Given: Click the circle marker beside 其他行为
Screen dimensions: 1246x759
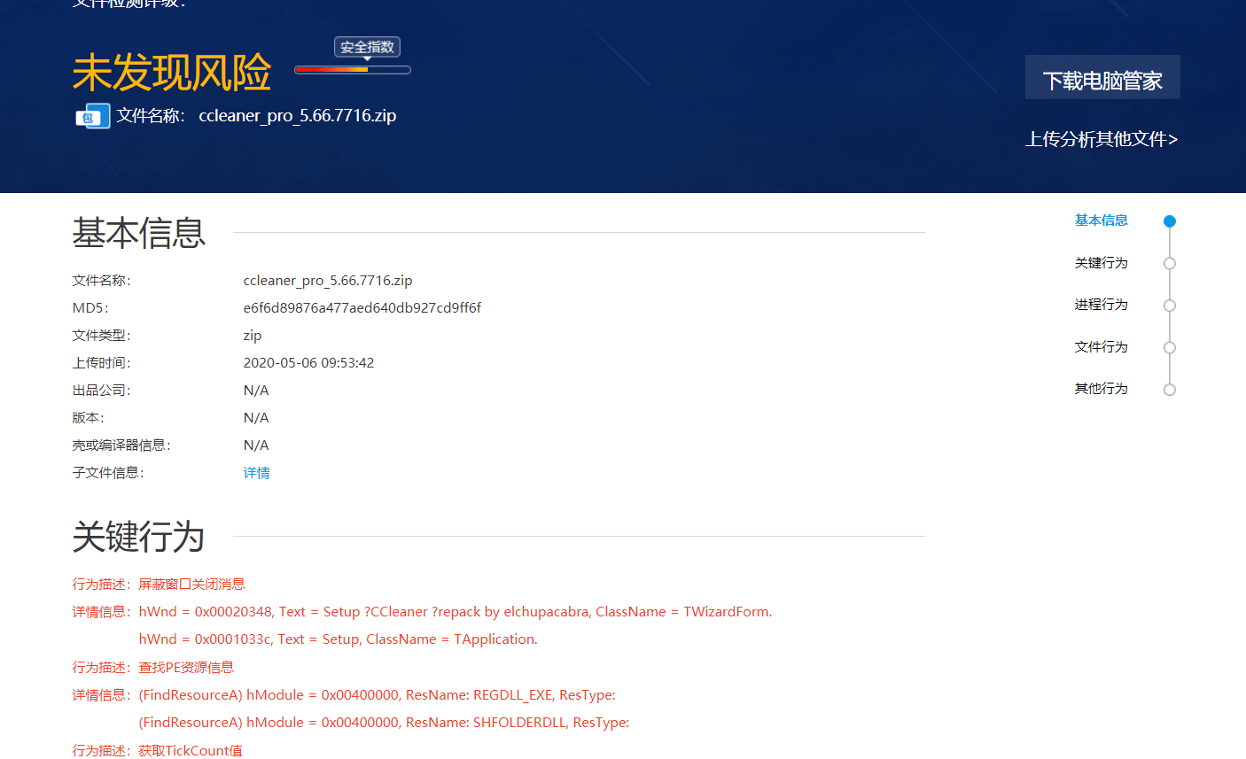Looking at the screenshot, I should point(1170,390).
